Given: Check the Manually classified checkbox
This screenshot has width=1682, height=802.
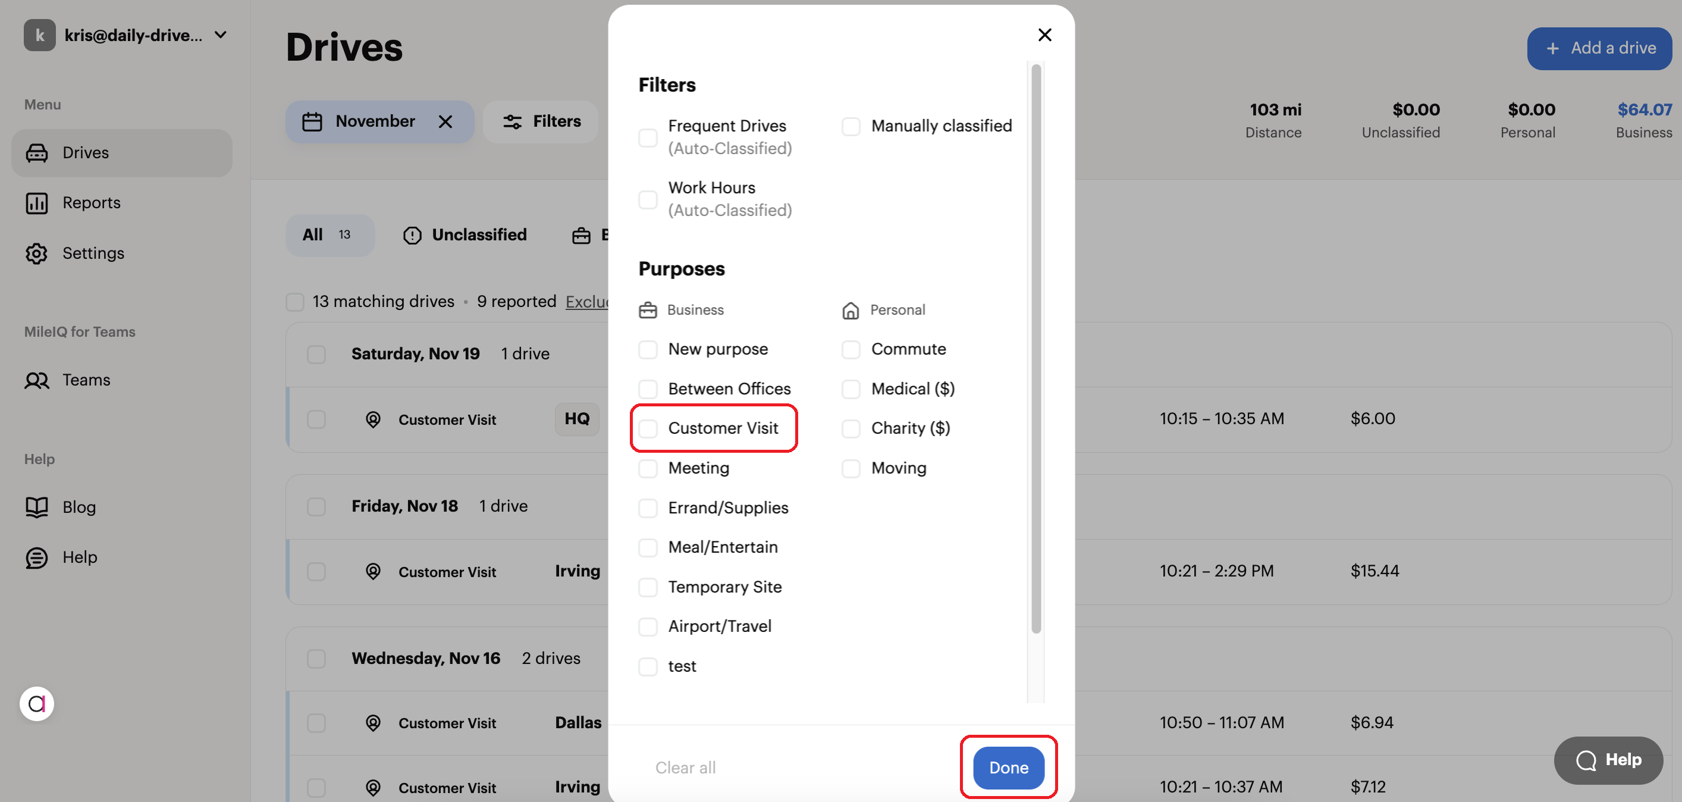Looking at the screenshot, I should click(851, 127).
